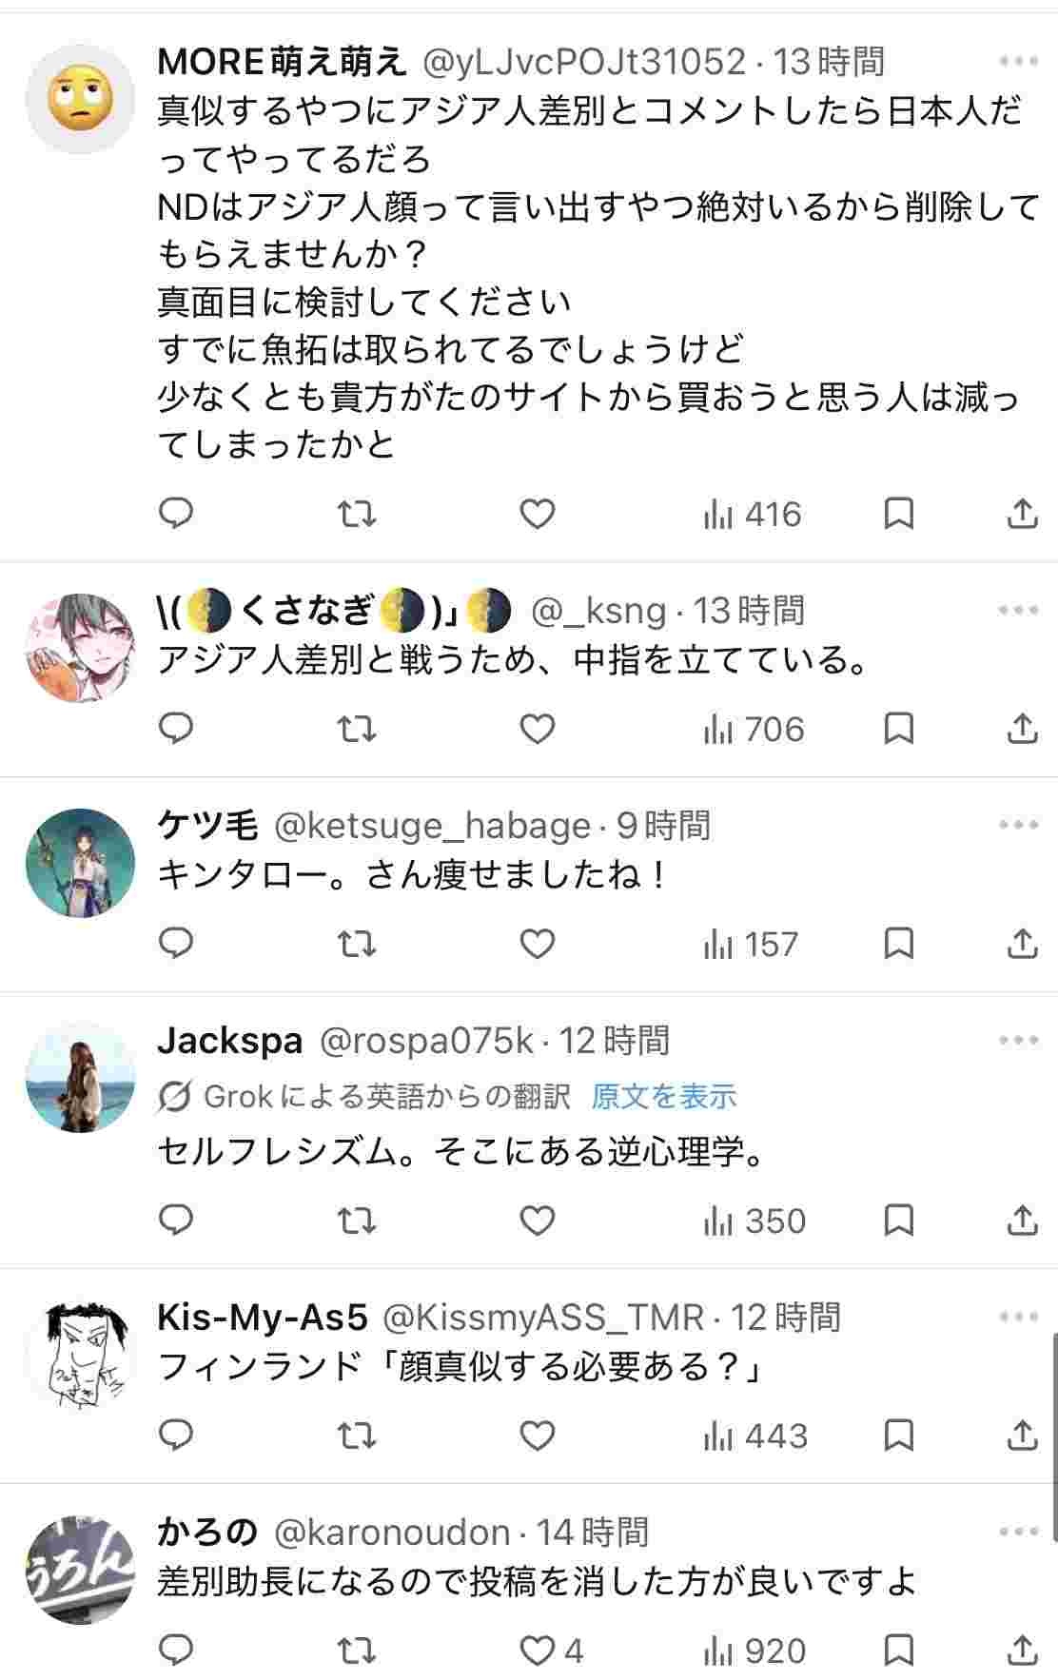This screenshot has width=1058, height=1680.
Task: Share the Kis-My-As5 post
Action: [x=1021, y=1436]
